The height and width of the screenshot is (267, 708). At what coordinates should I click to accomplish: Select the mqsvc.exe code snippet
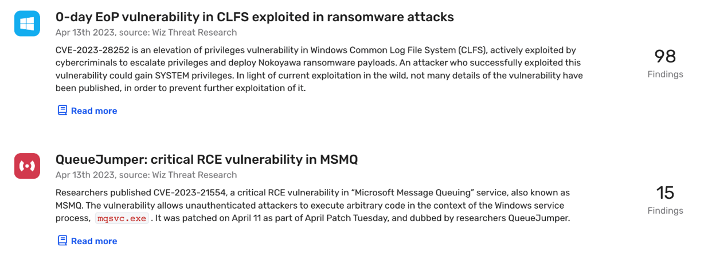(122, 218)
